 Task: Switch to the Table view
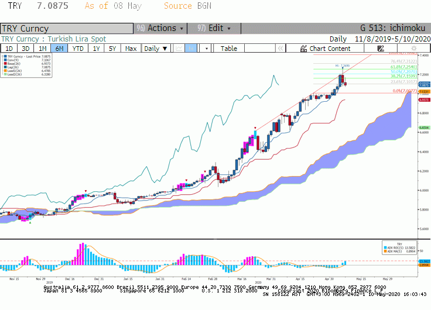point(229,49)
